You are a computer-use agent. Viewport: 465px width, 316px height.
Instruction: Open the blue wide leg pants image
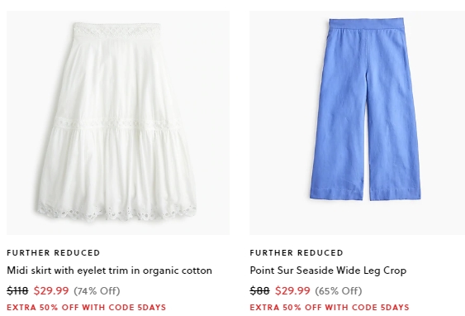click(x=357, y=122)
